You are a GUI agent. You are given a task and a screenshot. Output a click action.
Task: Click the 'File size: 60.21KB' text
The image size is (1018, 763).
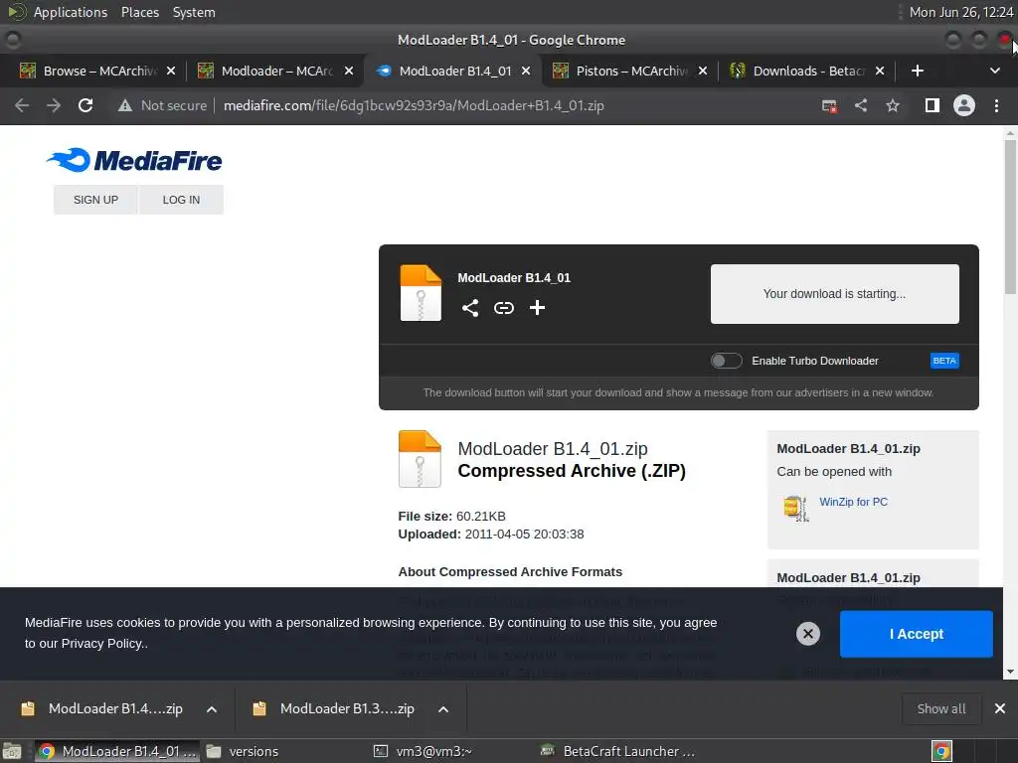pyautogui.click(x=452, y=517)
